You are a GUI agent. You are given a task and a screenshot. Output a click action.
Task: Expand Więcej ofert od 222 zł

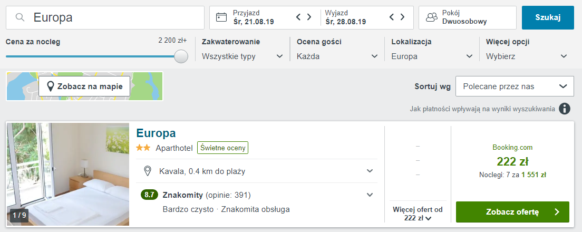click(x=418, y=214)
